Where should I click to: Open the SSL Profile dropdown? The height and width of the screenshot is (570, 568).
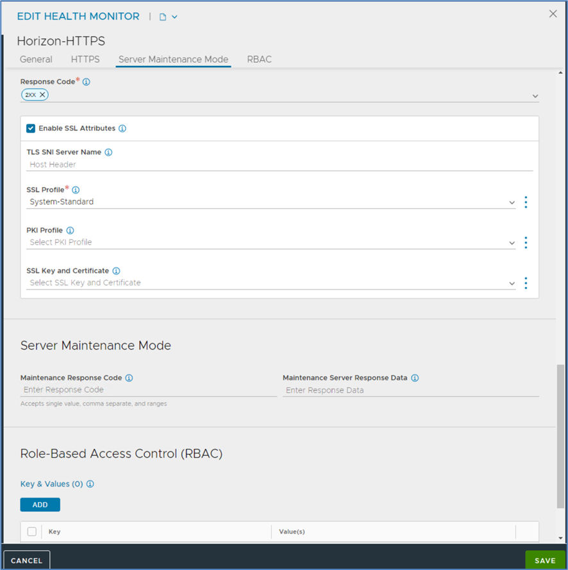tap(271, 202)
